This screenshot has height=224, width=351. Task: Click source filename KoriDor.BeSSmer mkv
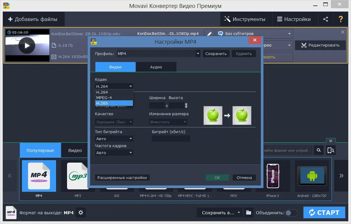point(86,34)
